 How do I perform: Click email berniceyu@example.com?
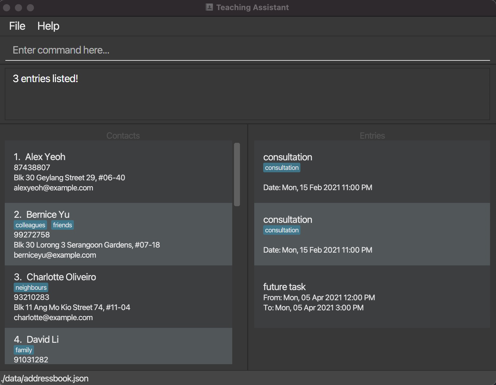pyautogui.click(x=55, y=255)
